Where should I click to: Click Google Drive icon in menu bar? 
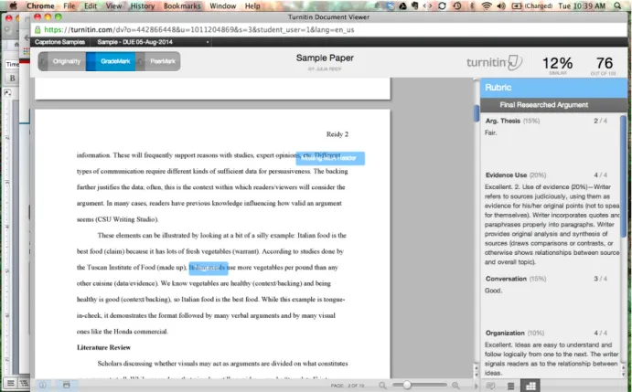point(402,5)
